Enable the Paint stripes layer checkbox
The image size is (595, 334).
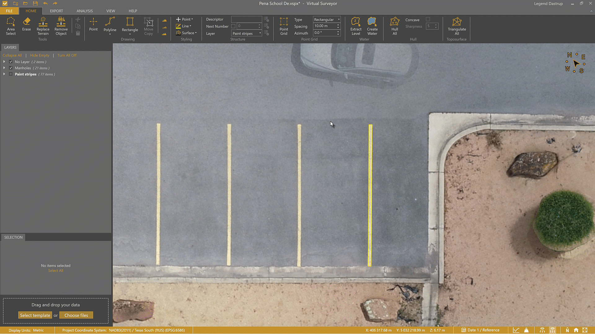point(11,74)
